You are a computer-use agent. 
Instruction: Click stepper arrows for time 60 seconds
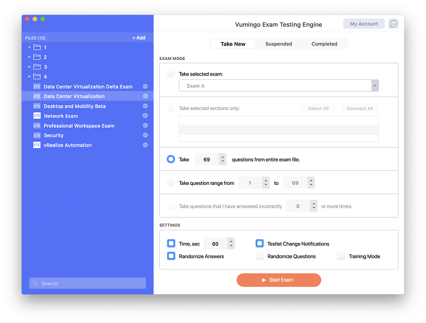231,243
